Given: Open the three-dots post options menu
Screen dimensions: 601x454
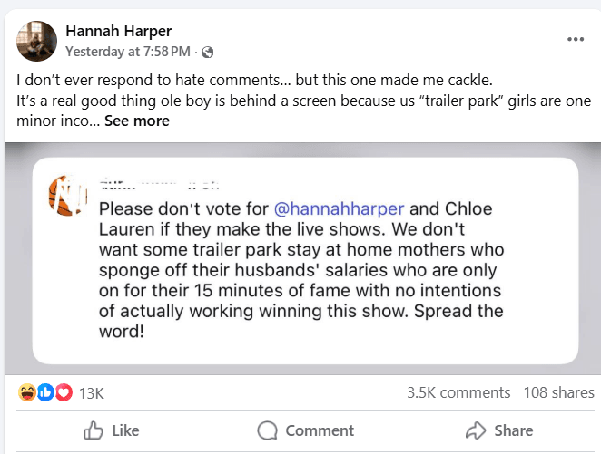Looking at the screenshot, I should 576,40.
